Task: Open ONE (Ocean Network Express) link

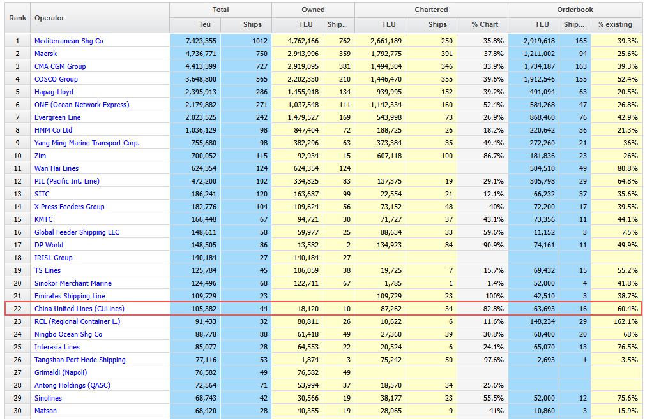Action: (82, 105)
